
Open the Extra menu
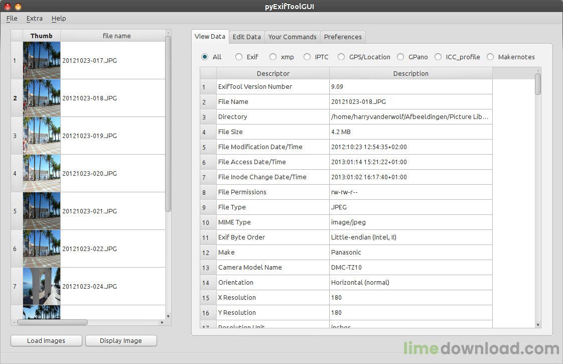(34, 18)
